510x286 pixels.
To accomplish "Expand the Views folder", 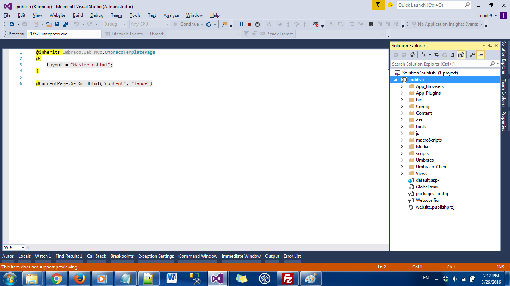I will pyautogui.click(x=402, y=174).
